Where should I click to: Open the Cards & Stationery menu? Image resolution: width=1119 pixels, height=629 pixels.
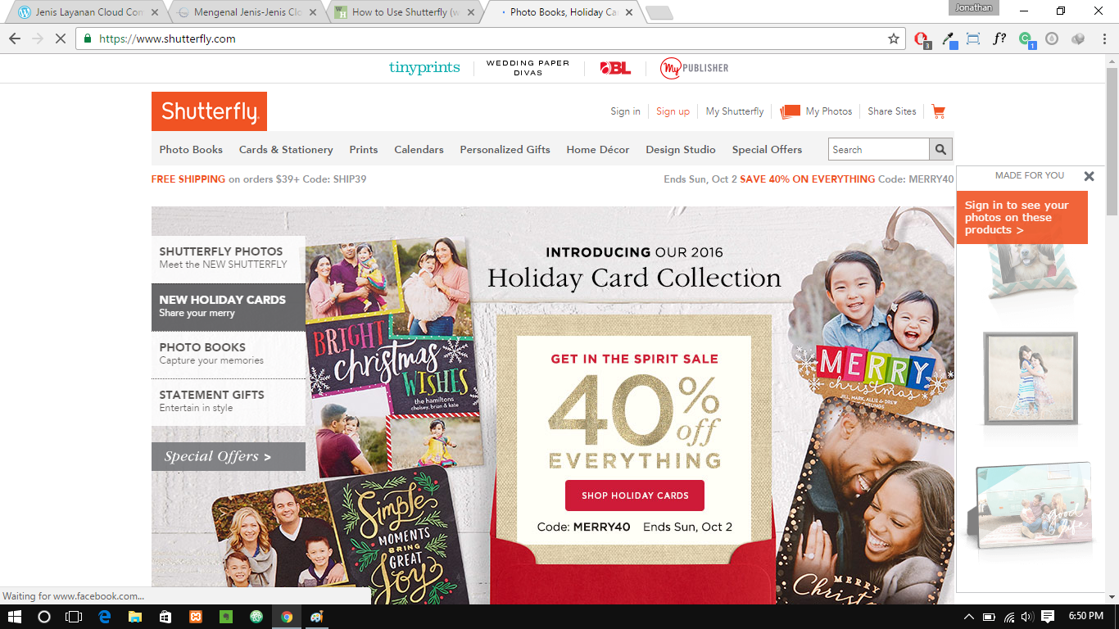(x=286, y=150)
